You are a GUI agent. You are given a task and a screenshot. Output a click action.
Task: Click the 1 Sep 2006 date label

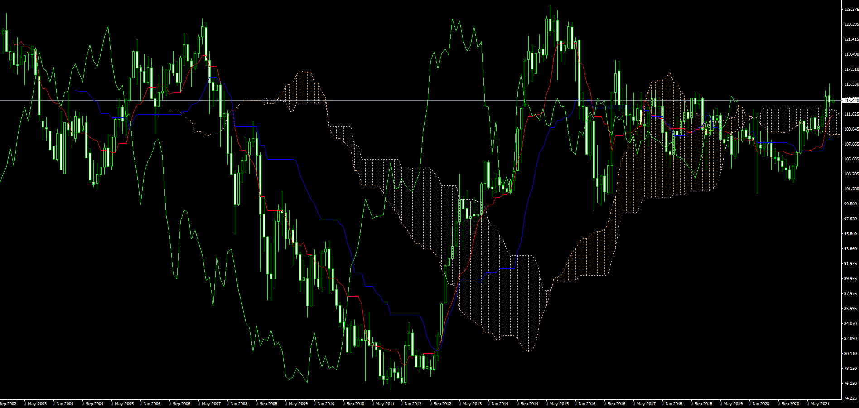click(179, 403)
